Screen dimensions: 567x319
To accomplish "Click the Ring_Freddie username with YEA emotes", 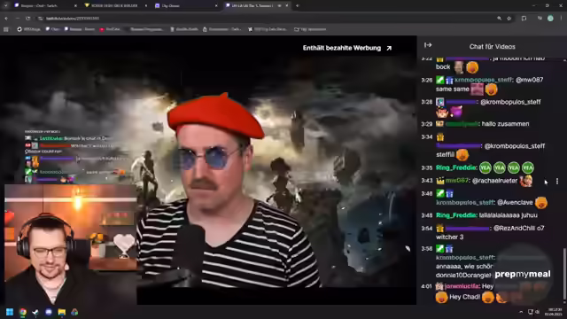I will 456,167.
